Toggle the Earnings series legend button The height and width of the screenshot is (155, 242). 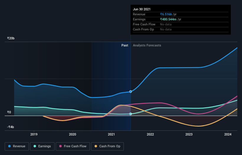42,146
